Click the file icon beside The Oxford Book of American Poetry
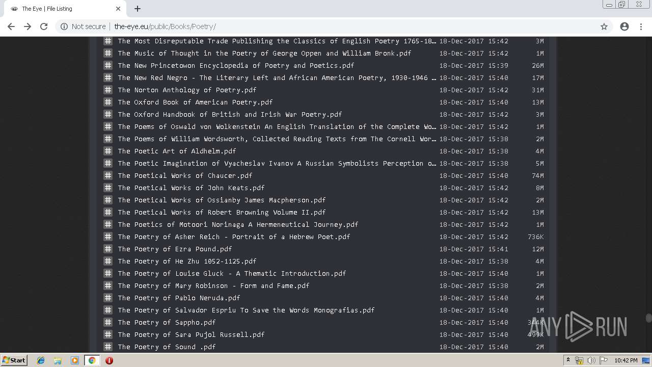The image size is (652, 367). click(x=108, y=102)
